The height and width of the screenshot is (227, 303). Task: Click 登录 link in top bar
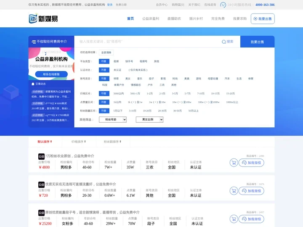point(110,5)
